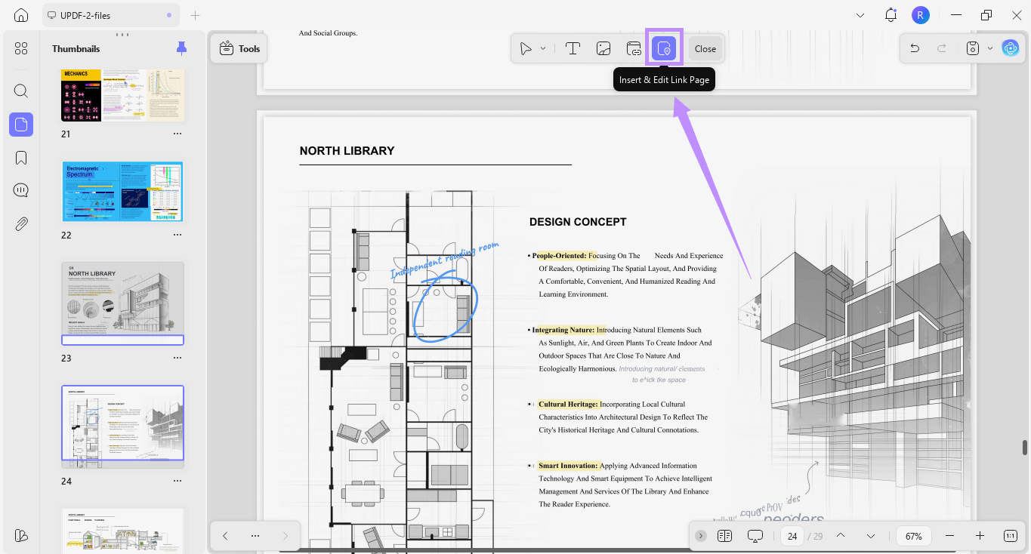Expand the selection tool dropdown arrow
Image resolution: width=1031 pixels, height=554 pixels.
543,48
